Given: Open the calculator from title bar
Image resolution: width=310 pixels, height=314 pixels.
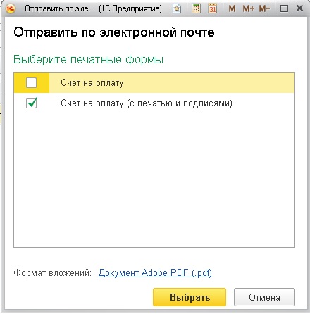Looking at the screenshot, I should click(x=196, y=8).
